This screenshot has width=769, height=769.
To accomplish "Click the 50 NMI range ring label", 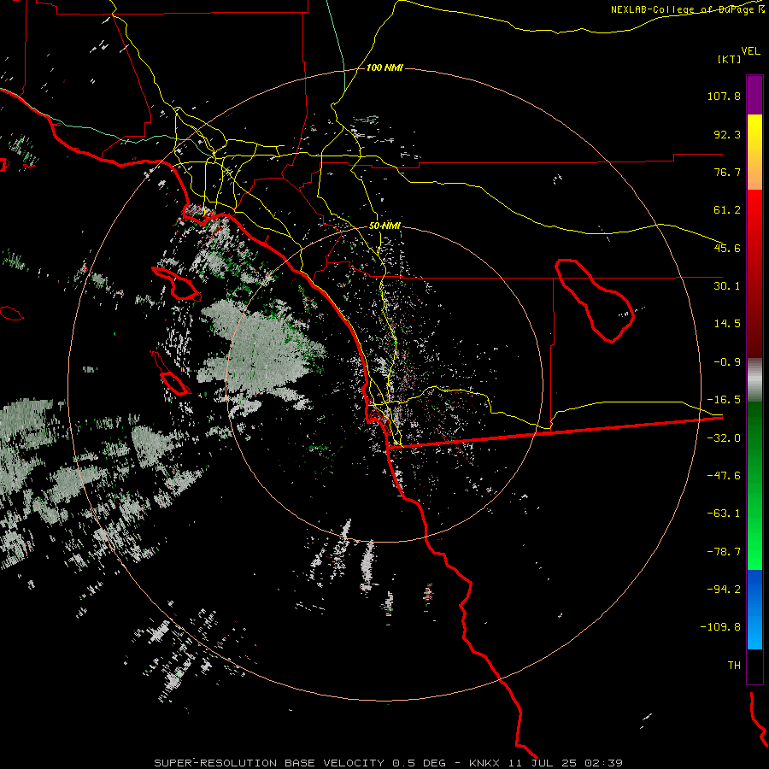I will [384, 226].
